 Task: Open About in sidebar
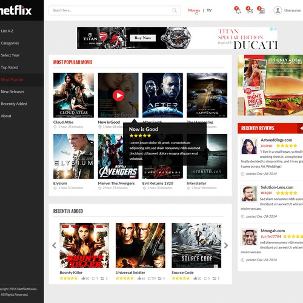[6, 116]
